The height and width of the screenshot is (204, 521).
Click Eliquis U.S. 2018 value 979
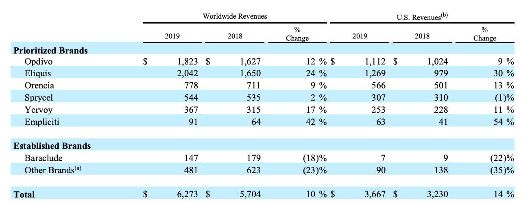440,74
